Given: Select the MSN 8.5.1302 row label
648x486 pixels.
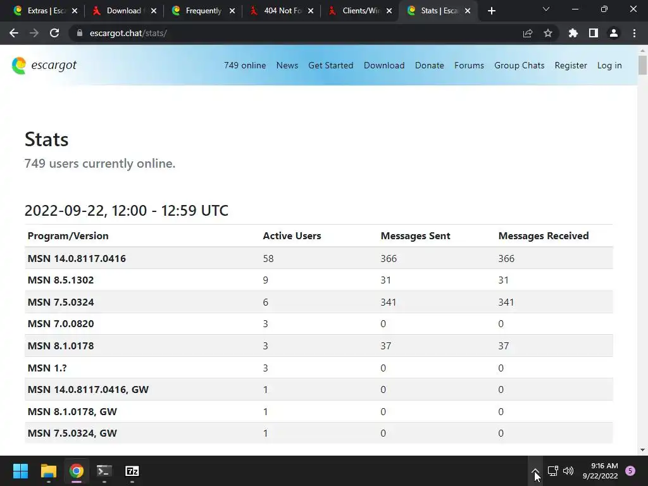Looking at the screenshot, I should 61,280.
